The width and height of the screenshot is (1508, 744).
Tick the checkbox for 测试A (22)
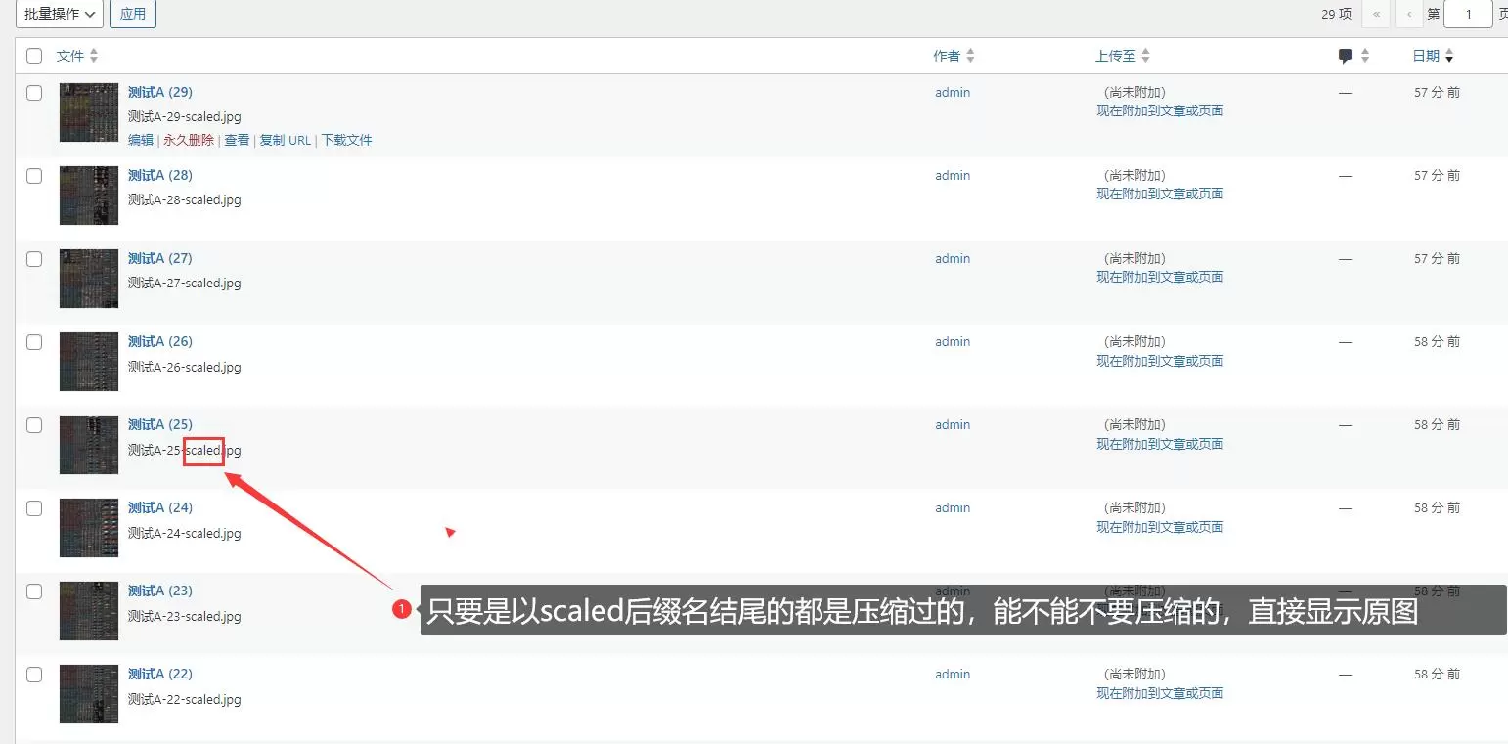click(34, 675)
